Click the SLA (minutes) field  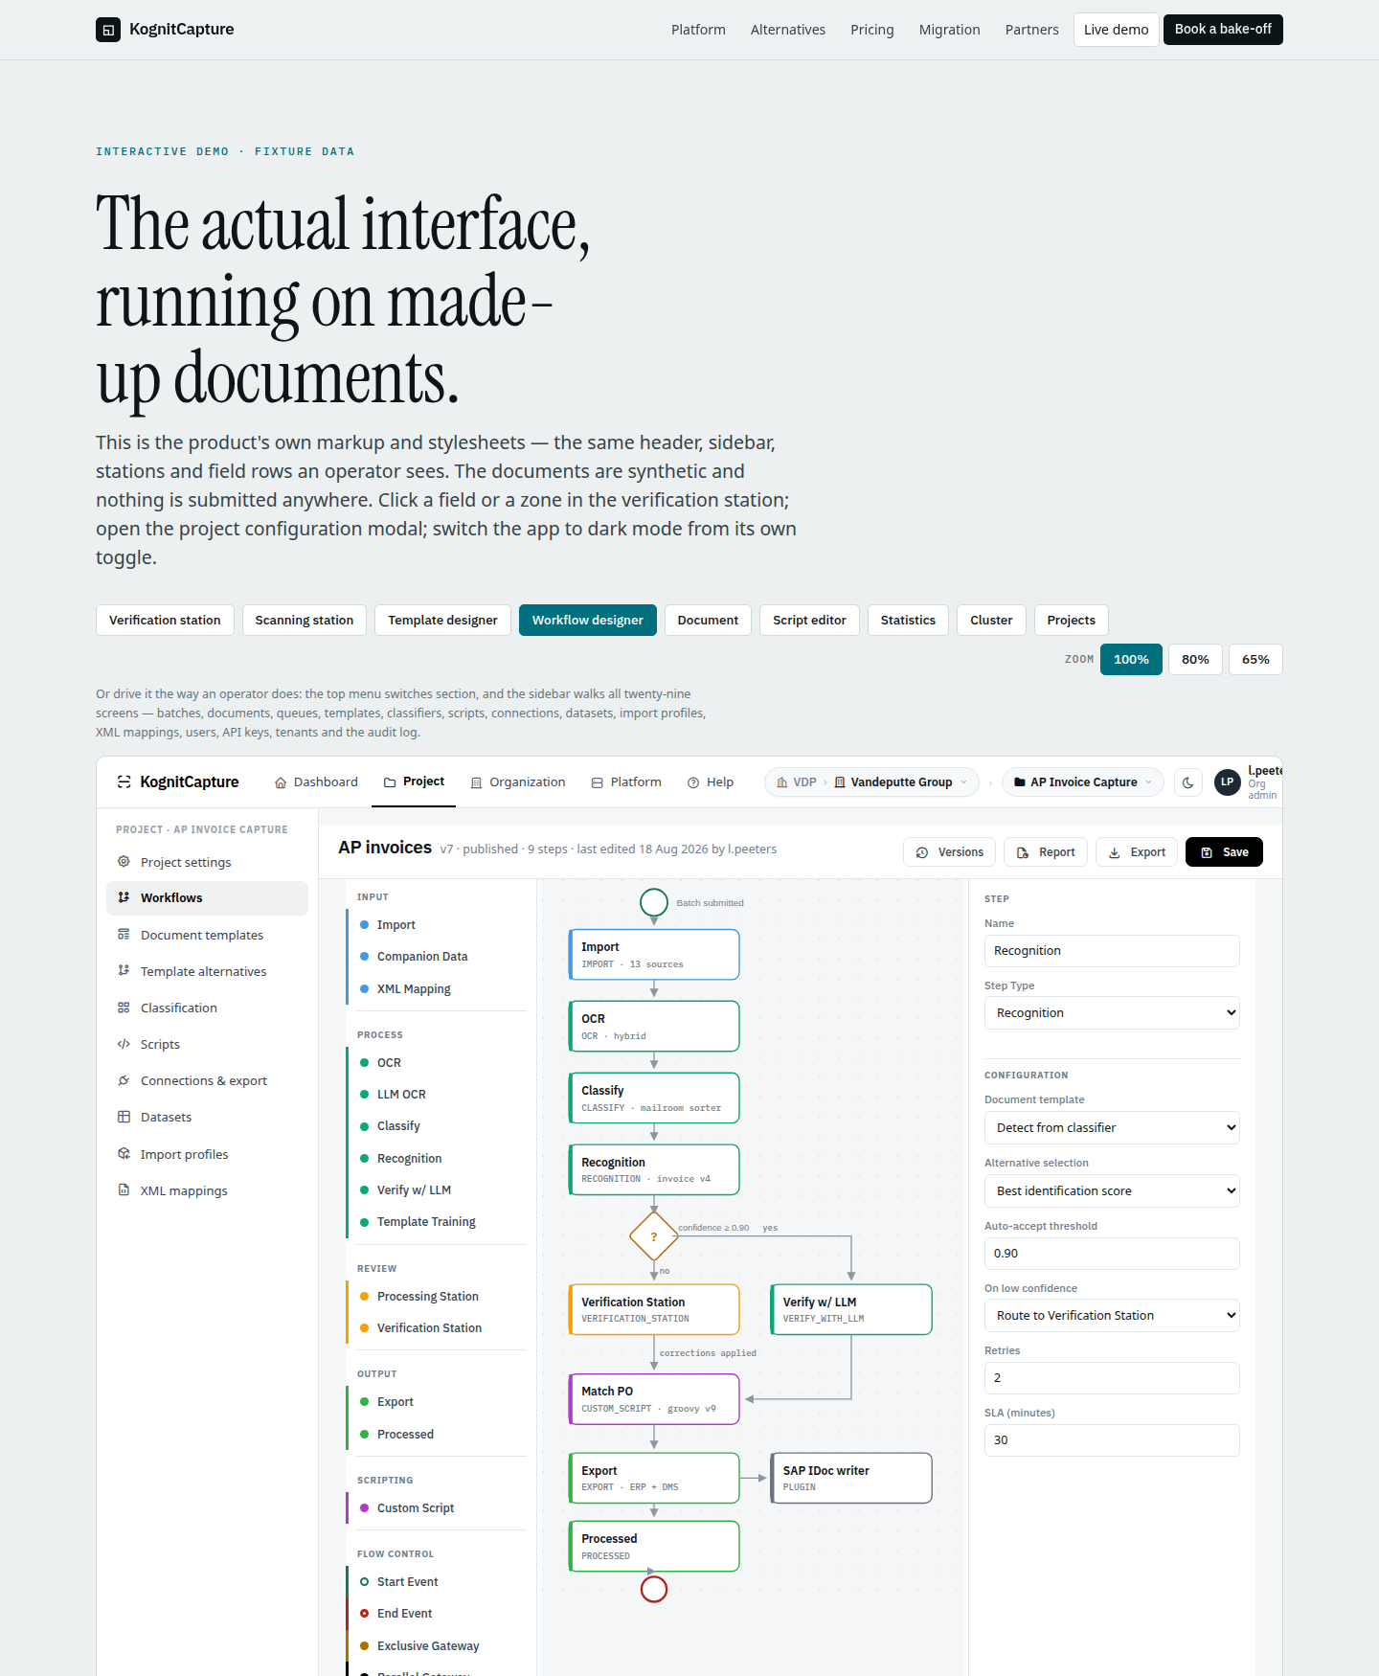coord(1112,1440)
